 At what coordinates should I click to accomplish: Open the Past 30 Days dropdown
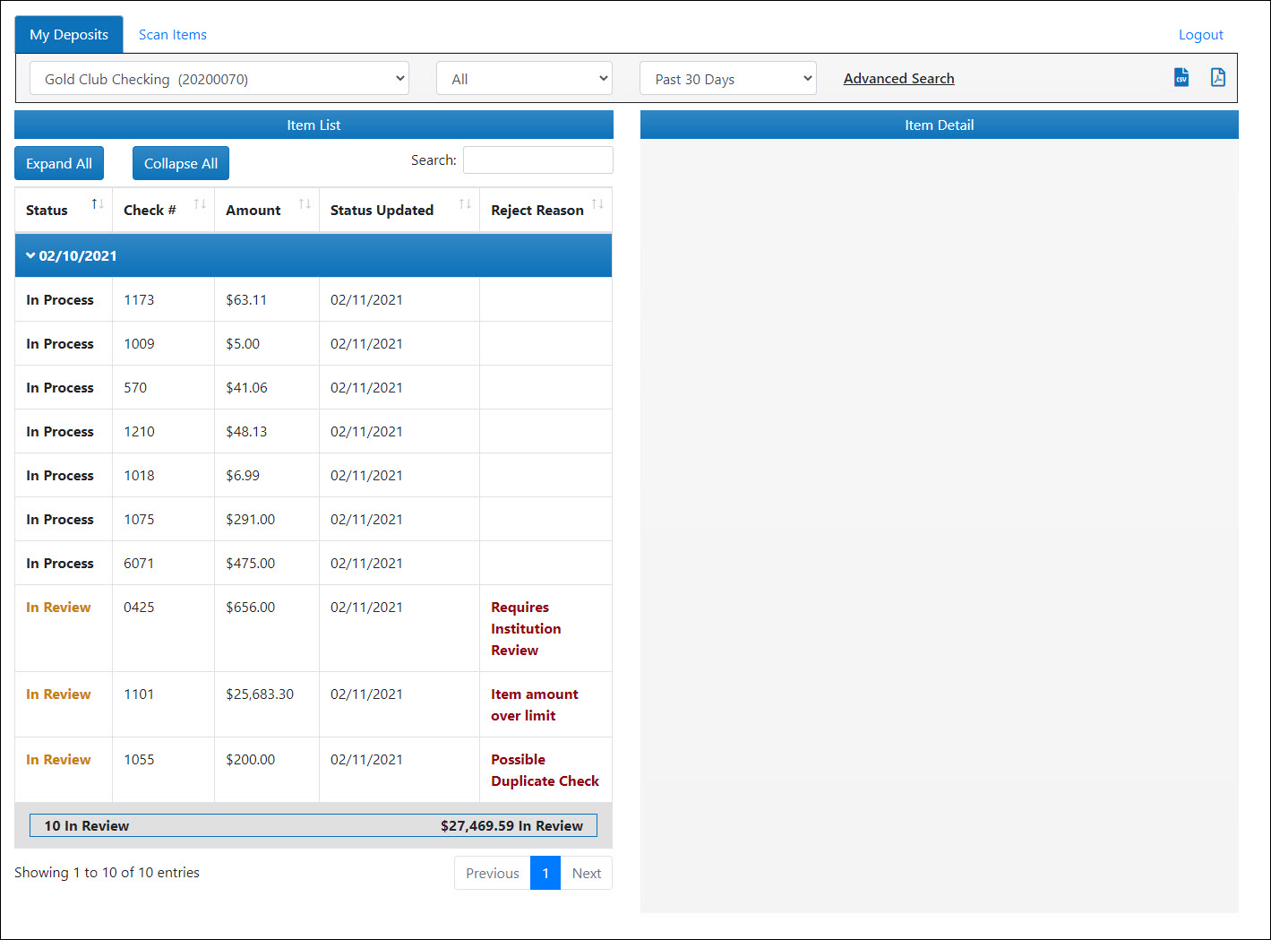[x=727, y=79]
